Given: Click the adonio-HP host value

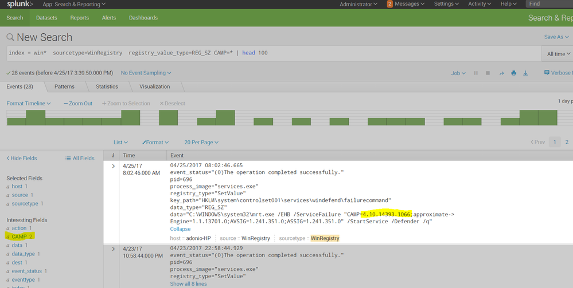Looking at the screenshot, I should [198, 238].
